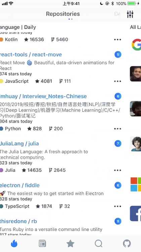Image resolution: width=141 pixels, height=252 pixels.
Task: Tap the Repositories page title
Action: point(63,14)
